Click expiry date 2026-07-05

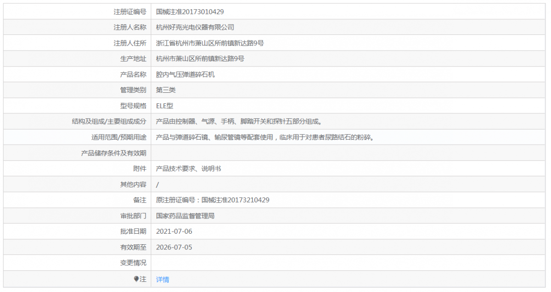(x=174, y=247)
